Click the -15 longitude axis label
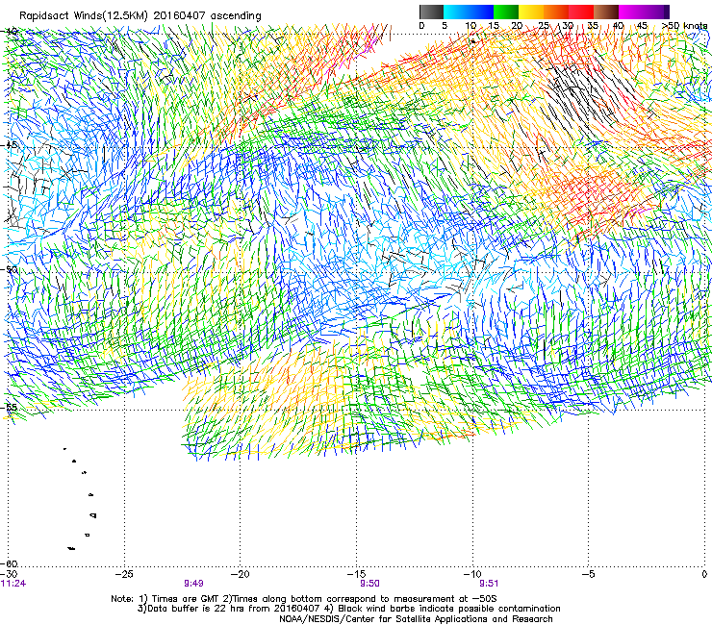 coord(356,574)
